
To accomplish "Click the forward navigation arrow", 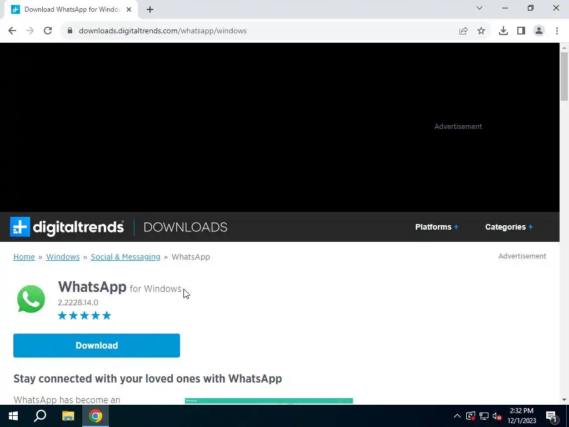I will pyautogui.click(x=30, y=31).
